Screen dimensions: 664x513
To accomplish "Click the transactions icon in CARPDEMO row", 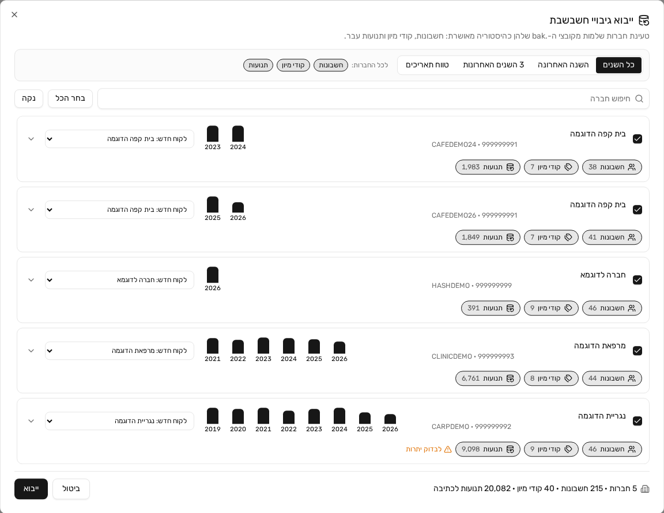I will coord(510,449).
